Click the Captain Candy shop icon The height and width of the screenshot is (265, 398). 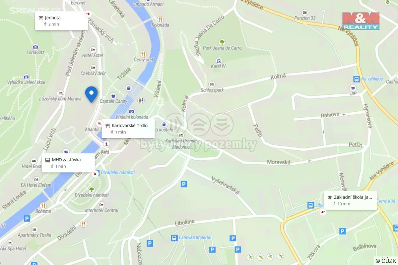(x=114, y=95)
